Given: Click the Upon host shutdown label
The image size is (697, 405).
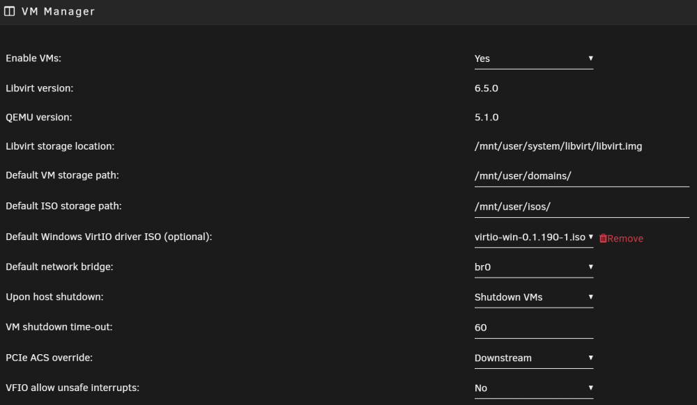Looking at the screenshot, I should 54,296.
